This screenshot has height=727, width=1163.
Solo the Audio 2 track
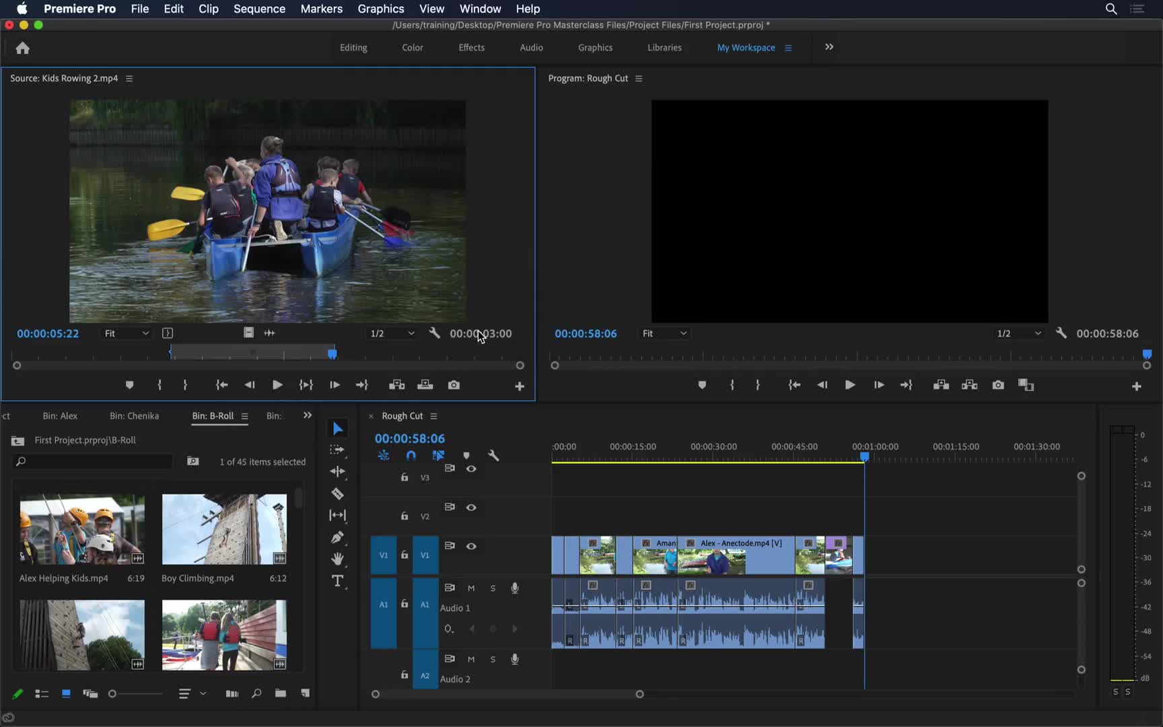[x=493, y=660]
